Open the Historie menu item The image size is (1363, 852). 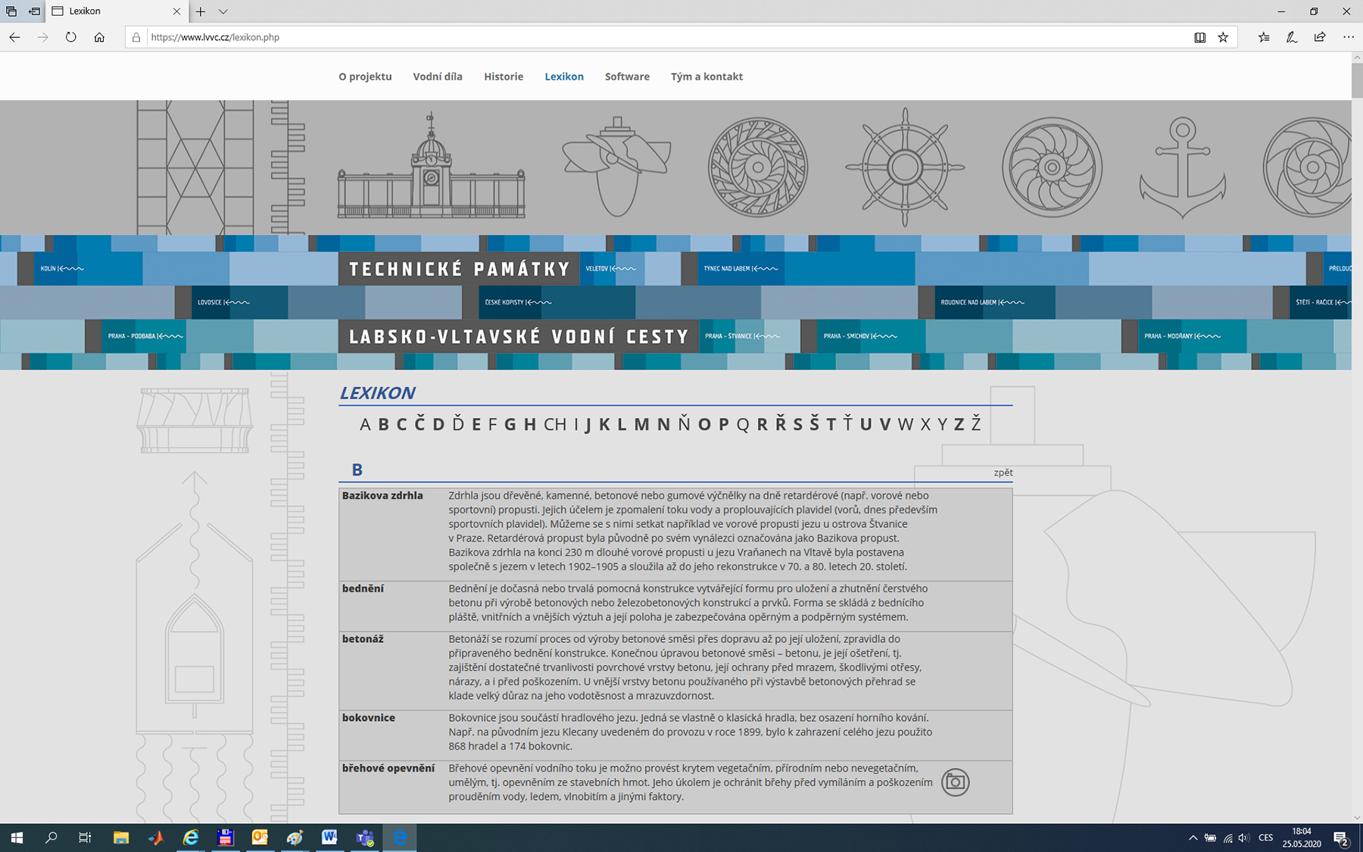pyautogui.click(x=504, y=76)
